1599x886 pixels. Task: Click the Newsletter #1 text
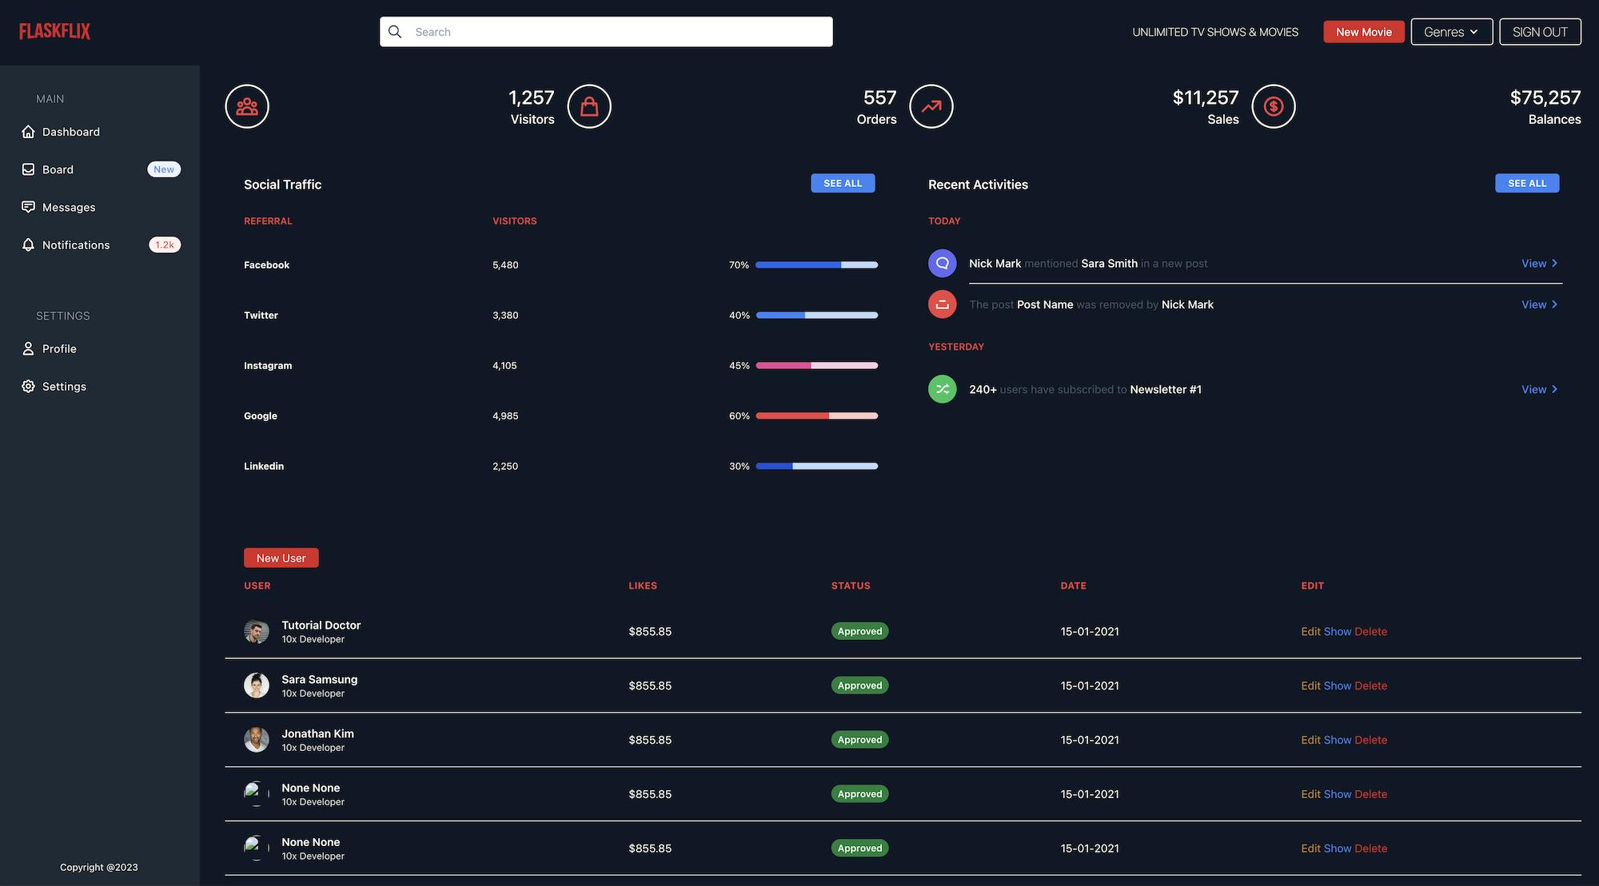[1166, 389]
